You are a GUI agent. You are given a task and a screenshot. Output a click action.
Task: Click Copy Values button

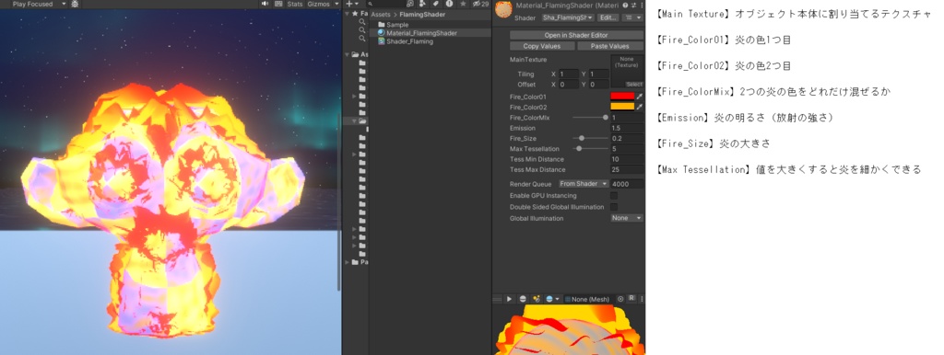(x=542, y=46)
